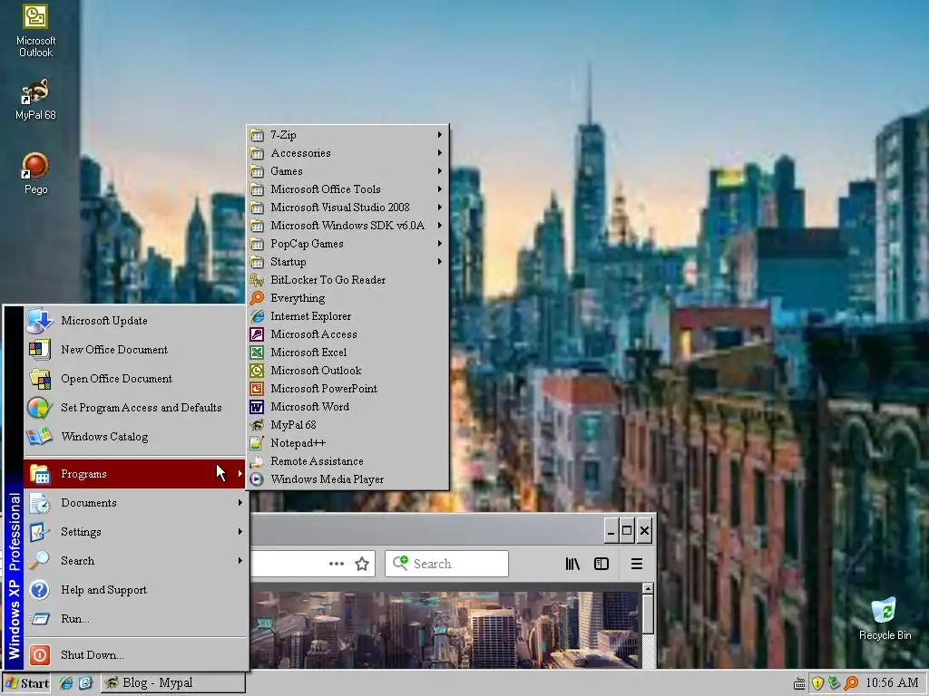Image resolution: width=929 pixels, height=696 pixels.
Task: Launch Microsoft Excel
Action: pos(347,353)
